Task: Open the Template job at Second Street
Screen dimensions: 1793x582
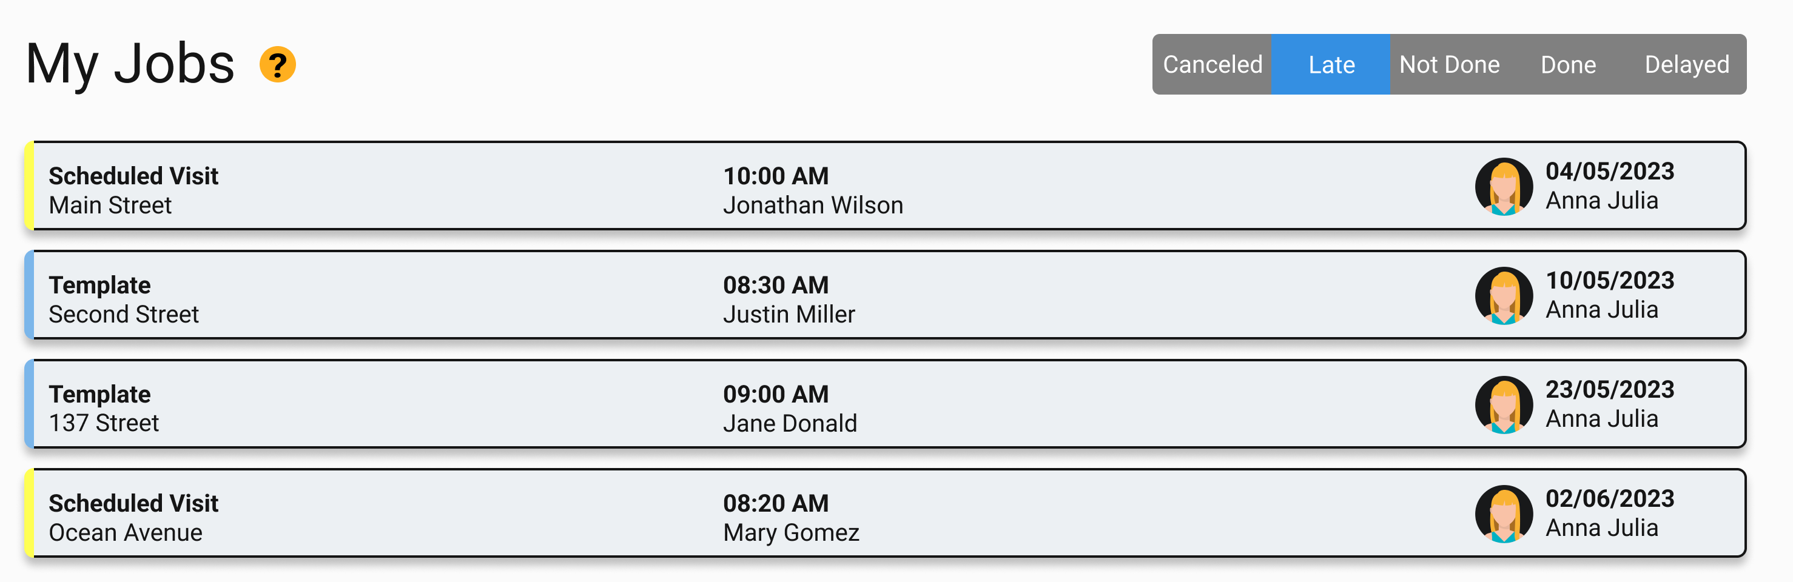Action: (886, 295)
